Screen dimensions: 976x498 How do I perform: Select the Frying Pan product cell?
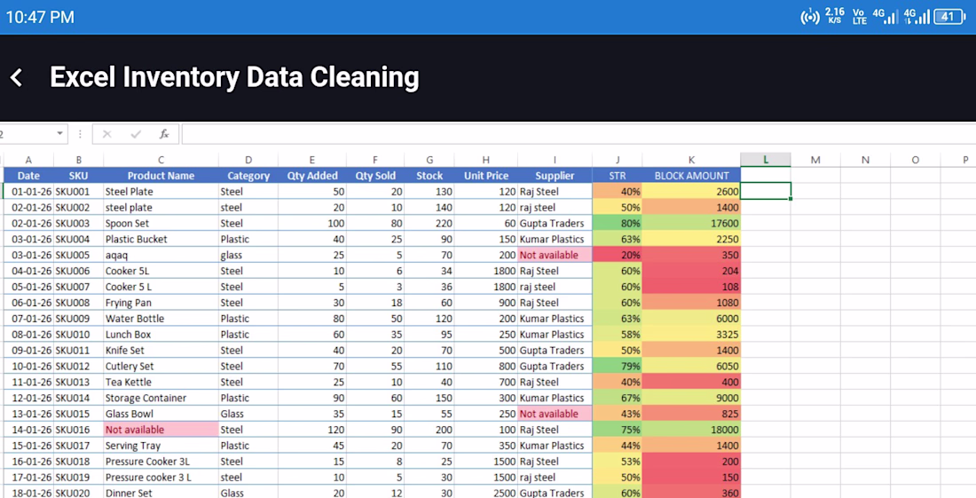tap(161, 303)
